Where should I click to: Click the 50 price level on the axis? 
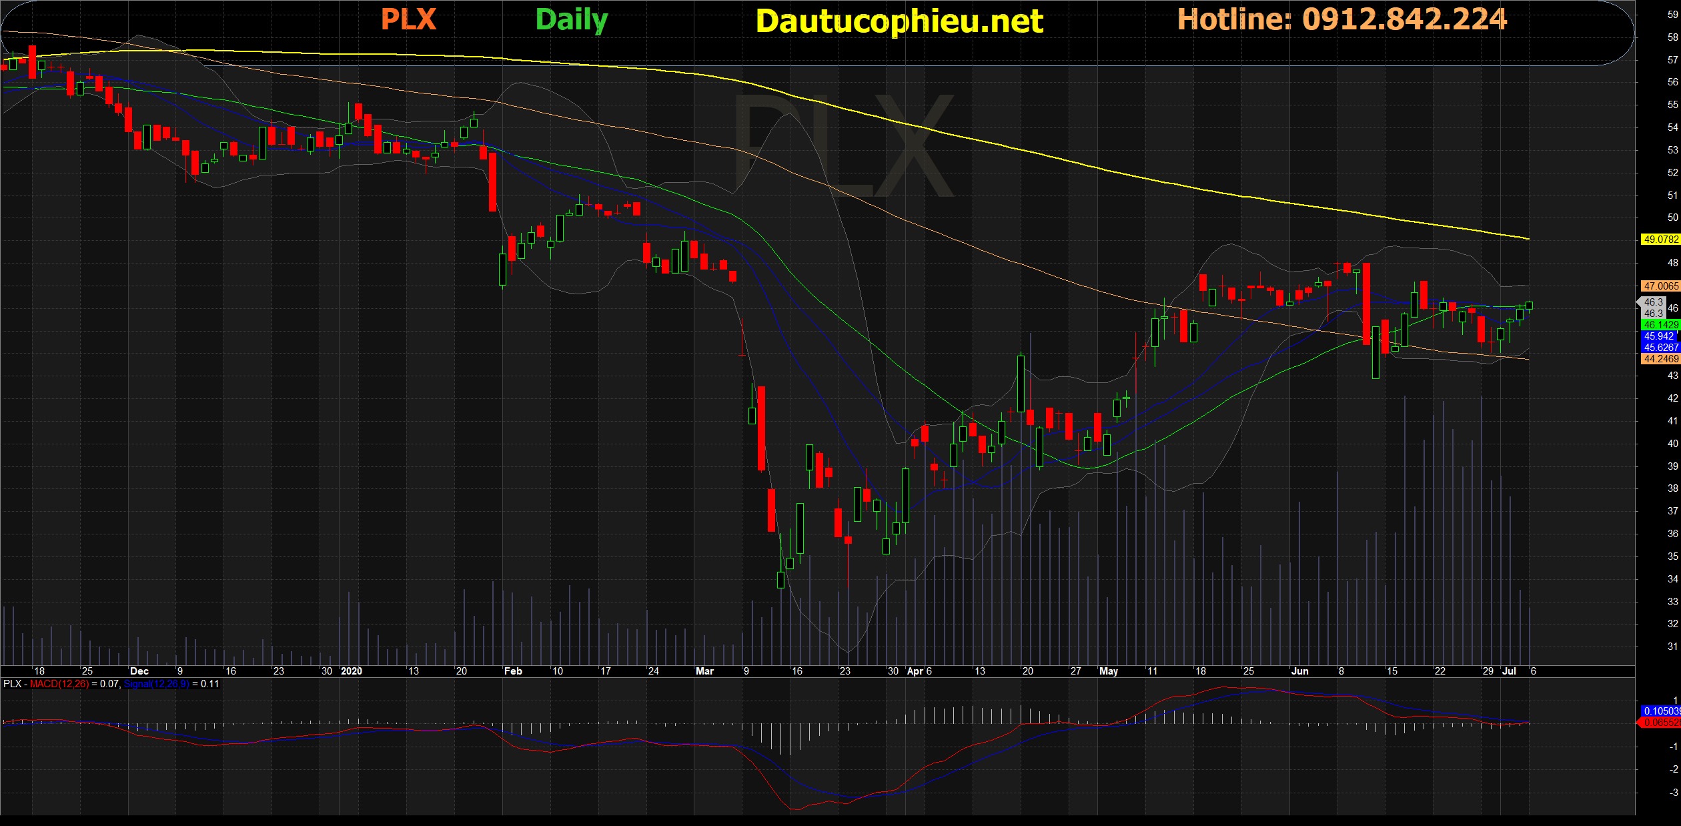pos(1672,218)
